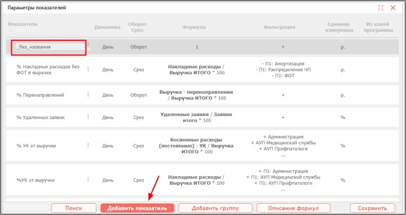Click Срез in % УК от выручки row
The height and width of the screenshot is (215, 406).
pos(139,145)
